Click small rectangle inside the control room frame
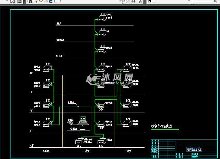 click(x=83, y=128)
